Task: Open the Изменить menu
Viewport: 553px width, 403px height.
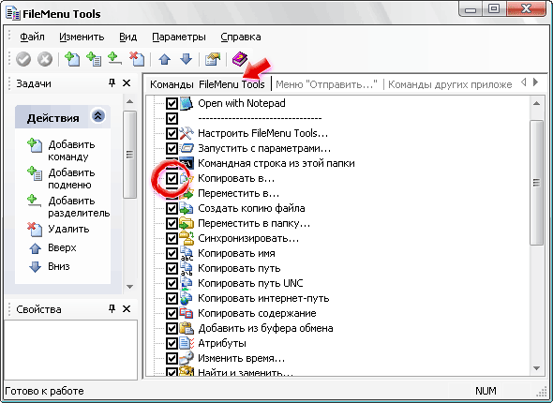Action: pyautogui.click(x=82, y=37)
